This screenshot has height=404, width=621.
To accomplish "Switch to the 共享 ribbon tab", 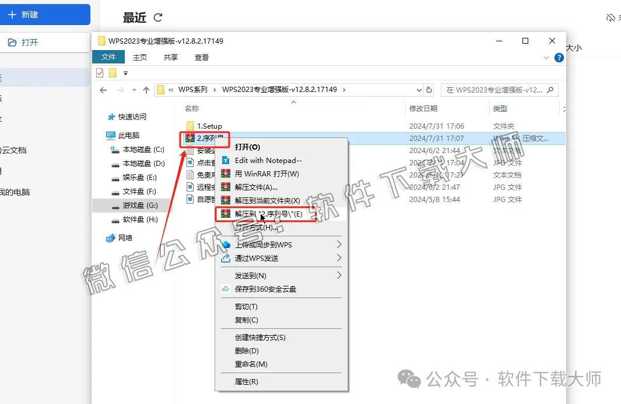I will tap(171, 57).
